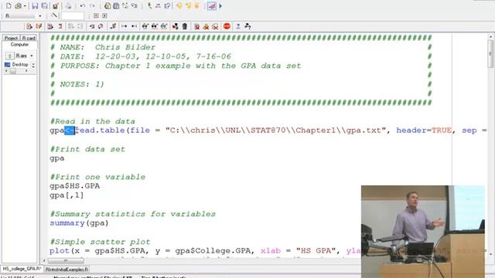Click the scroll down arrow of the editor
The width and height of the screenshot is (495, 278).
point(490,254)
